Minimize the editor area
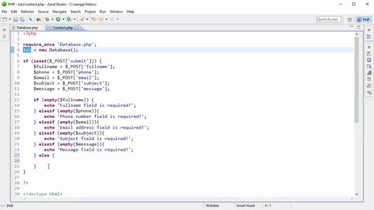 coord(352,27)
